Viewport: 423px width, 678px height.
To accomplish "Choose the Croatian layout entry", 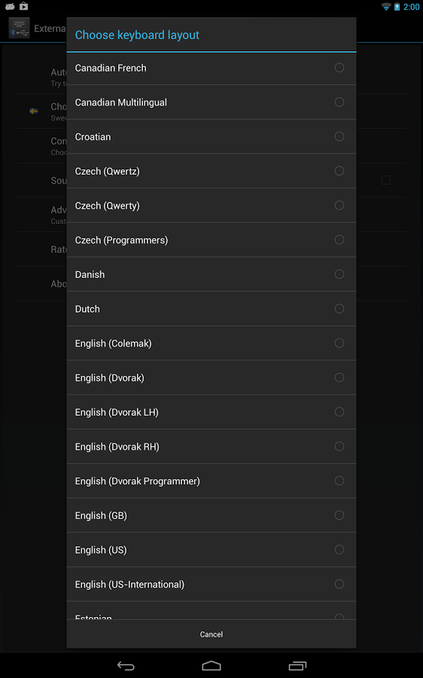I will pos(211,136).
